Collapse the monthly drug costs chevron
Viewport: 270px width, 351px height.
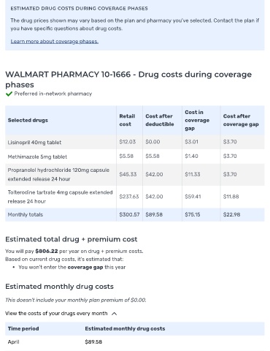[114, 314]
